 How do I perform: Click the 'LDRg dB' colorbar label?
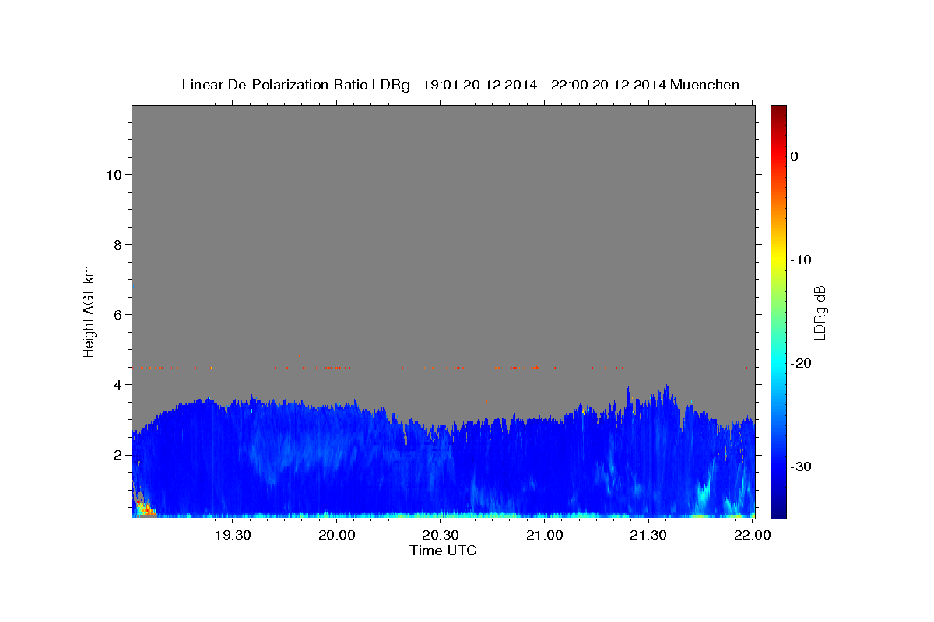coord(820,313)
